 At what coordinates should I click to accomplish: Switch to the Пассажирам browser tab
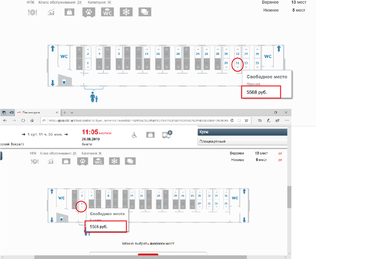pos(37,113)
